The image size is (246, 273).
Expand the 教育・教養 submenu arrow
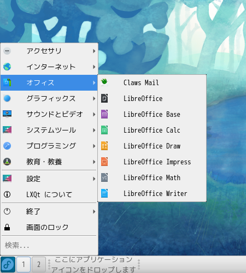coord(94,162)
